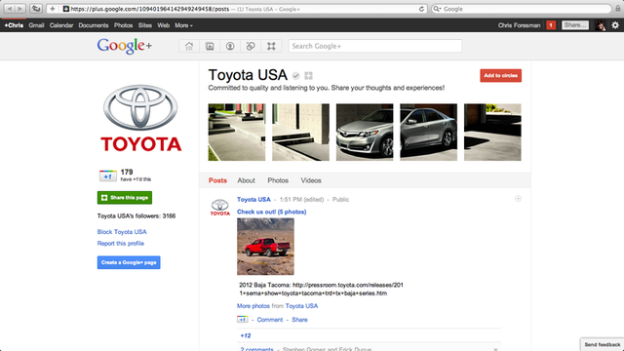Viewport: 624px width, 351px height.
Task: Click the Safari forward arrow button
Action: [19, 9]
